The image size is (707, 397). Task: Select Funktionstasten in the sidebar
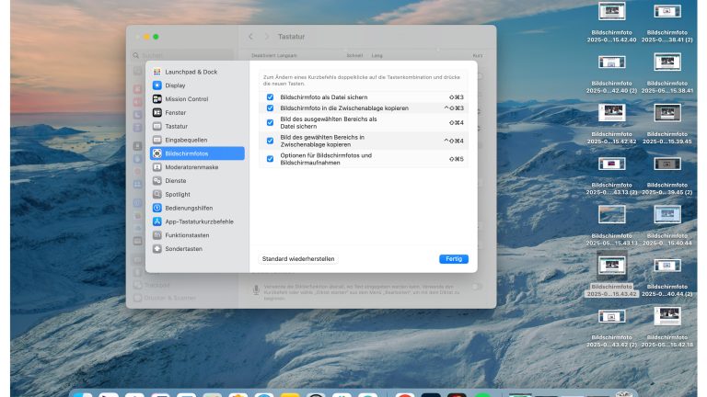[187, 235]
